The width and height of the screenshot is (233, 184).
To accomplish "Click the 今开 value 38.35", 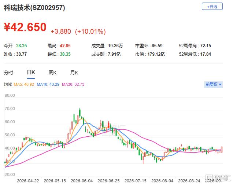I will (x=21, y=45).
